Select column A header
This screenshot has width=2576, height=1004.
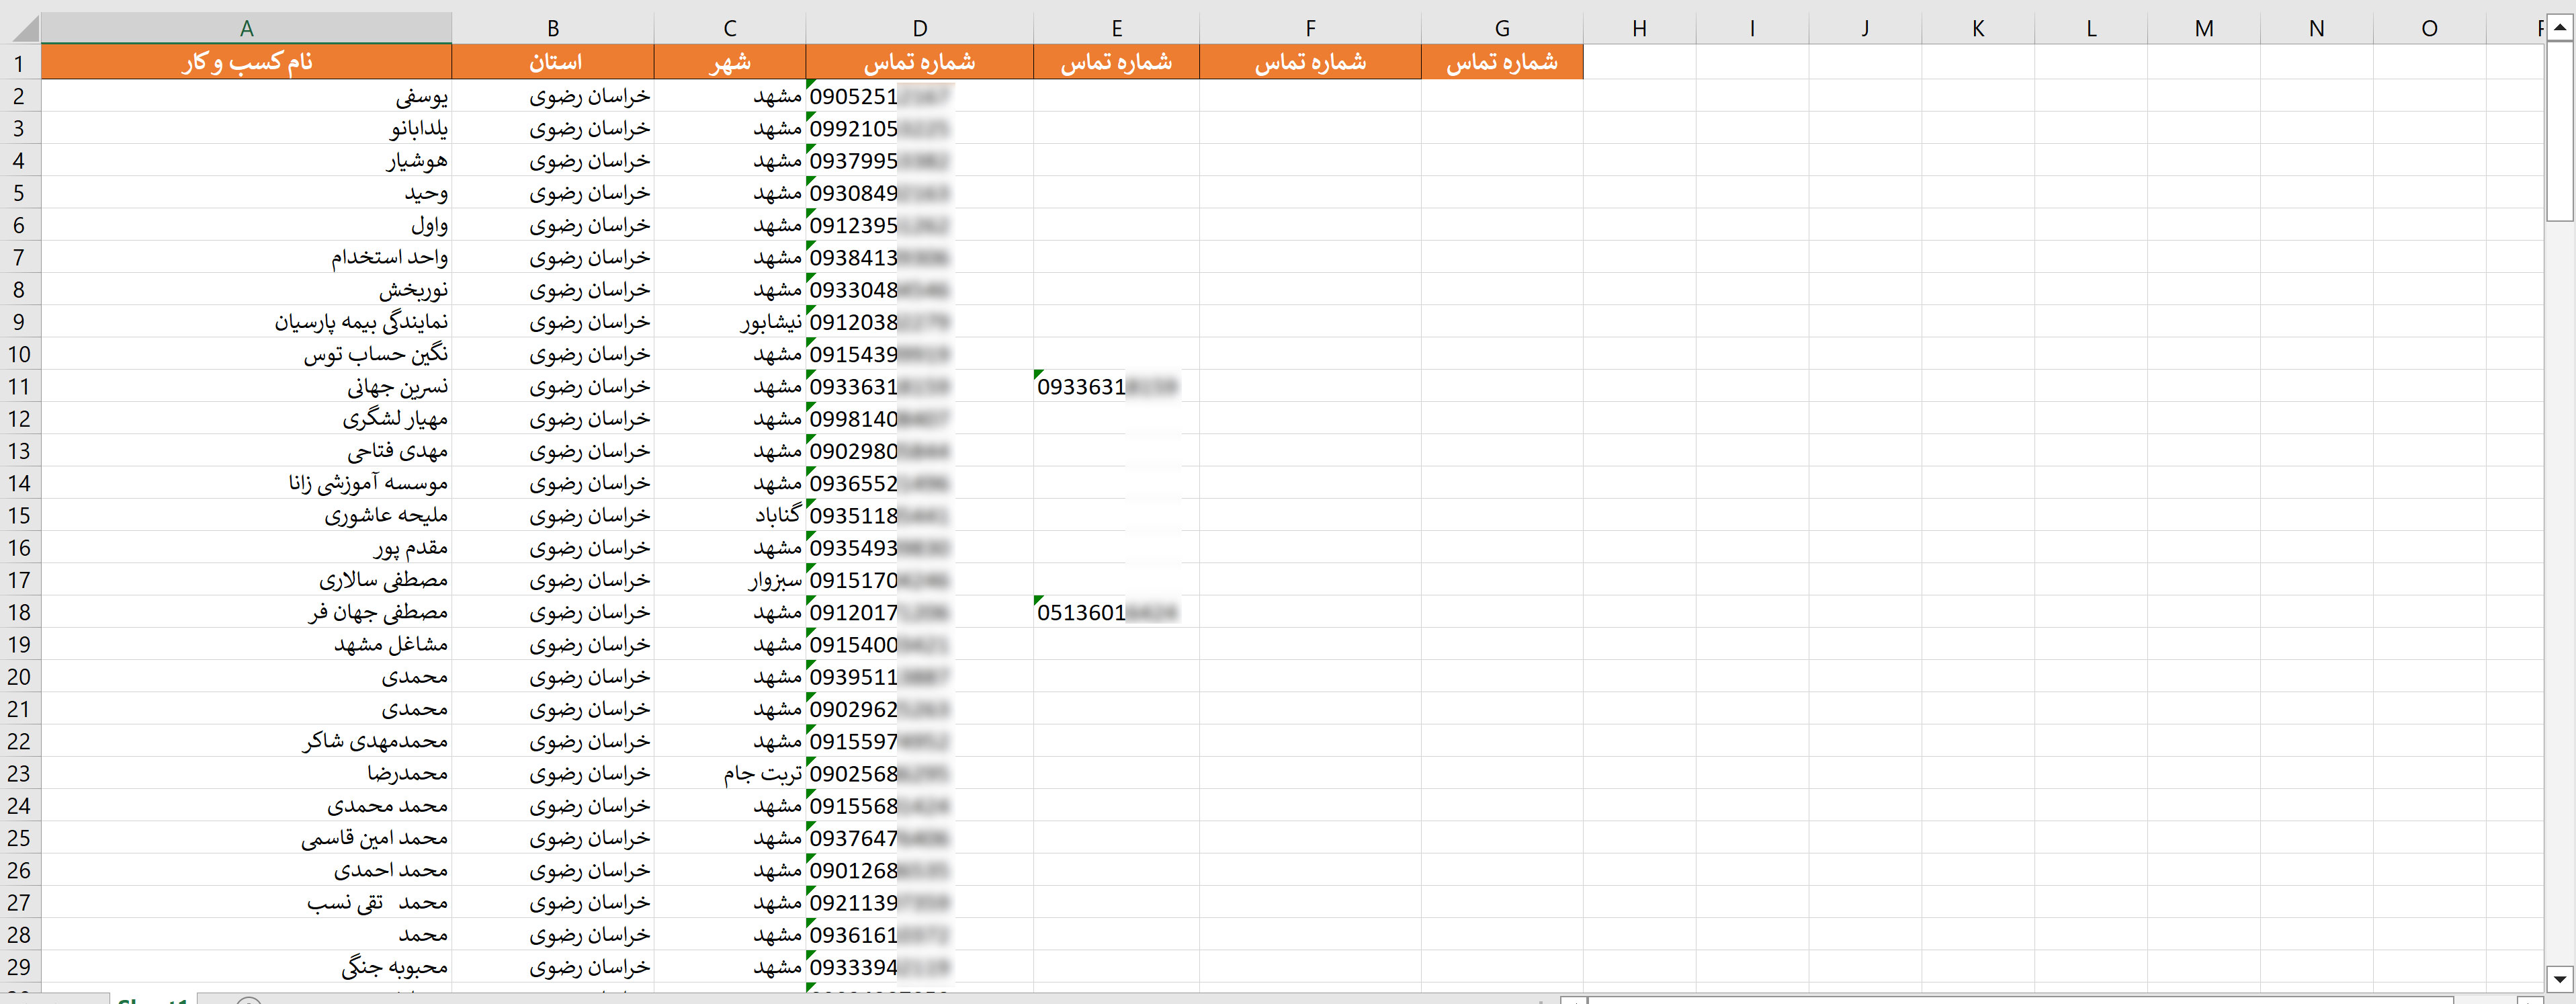point(246,28)
